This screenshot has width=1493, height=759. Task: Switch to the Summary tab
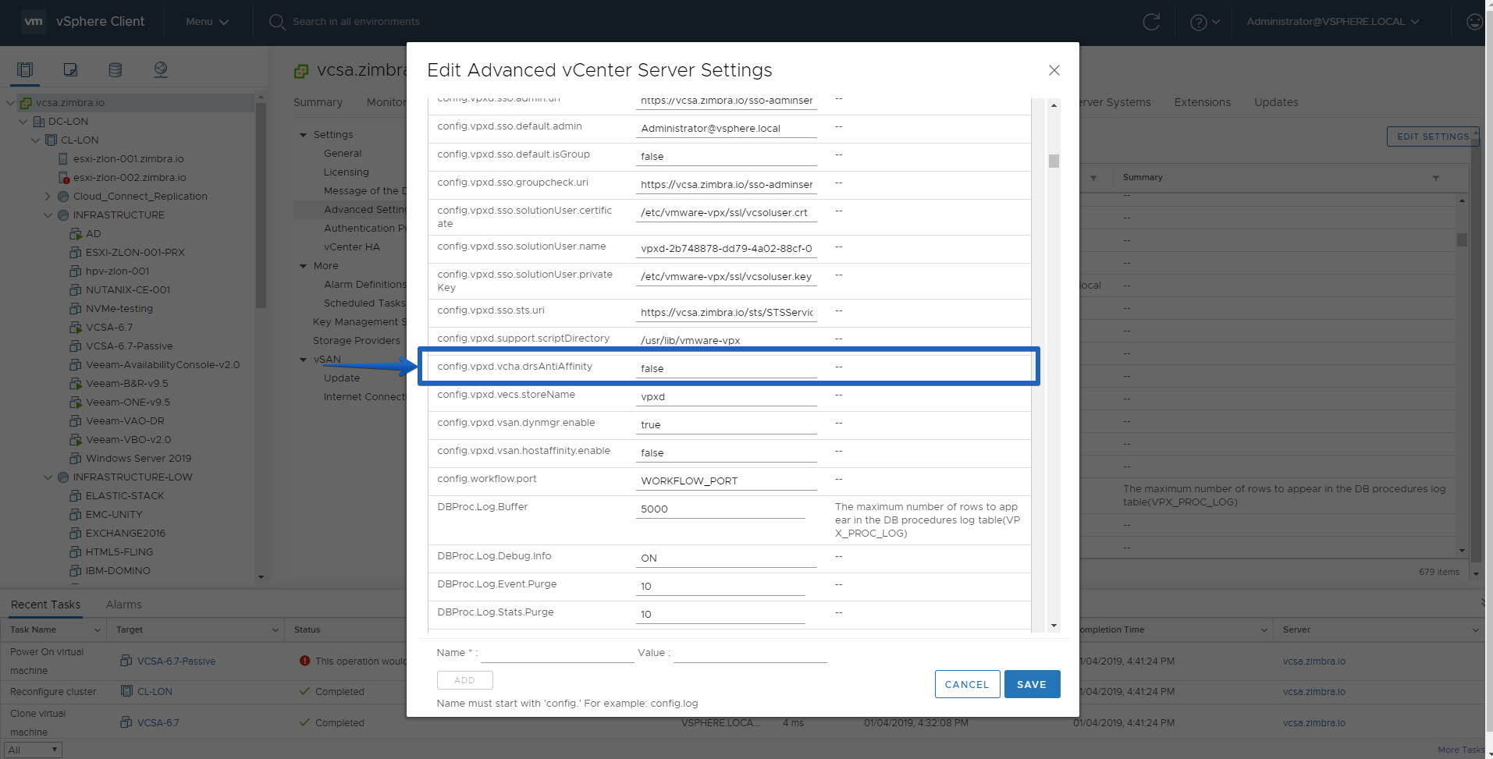pos(318,102)
